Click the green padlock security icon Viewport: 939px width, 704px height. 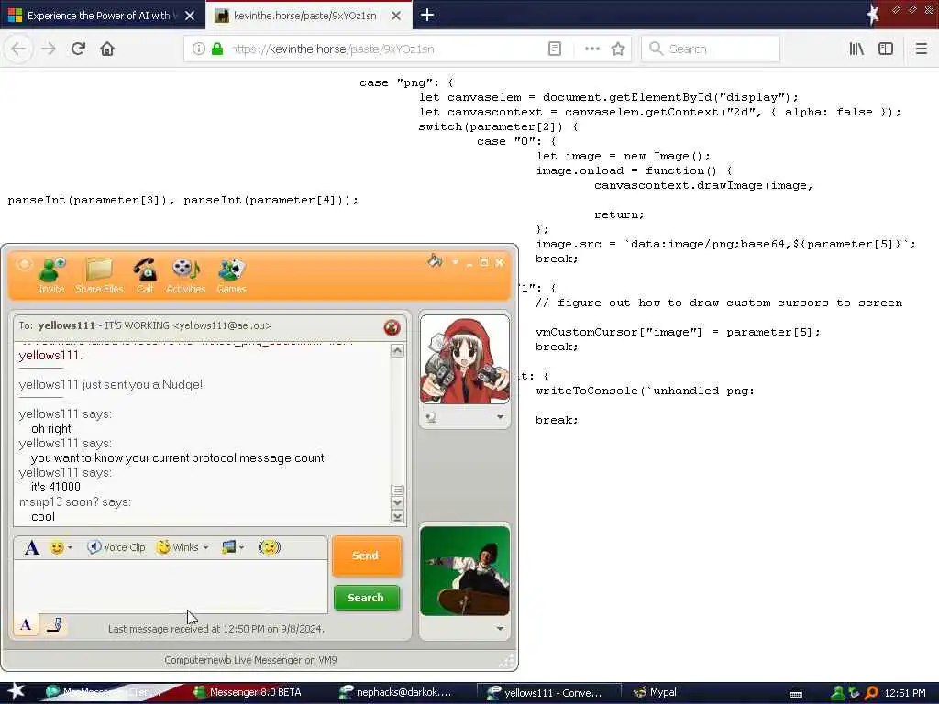pyautogui.click(x=217, y=49)
